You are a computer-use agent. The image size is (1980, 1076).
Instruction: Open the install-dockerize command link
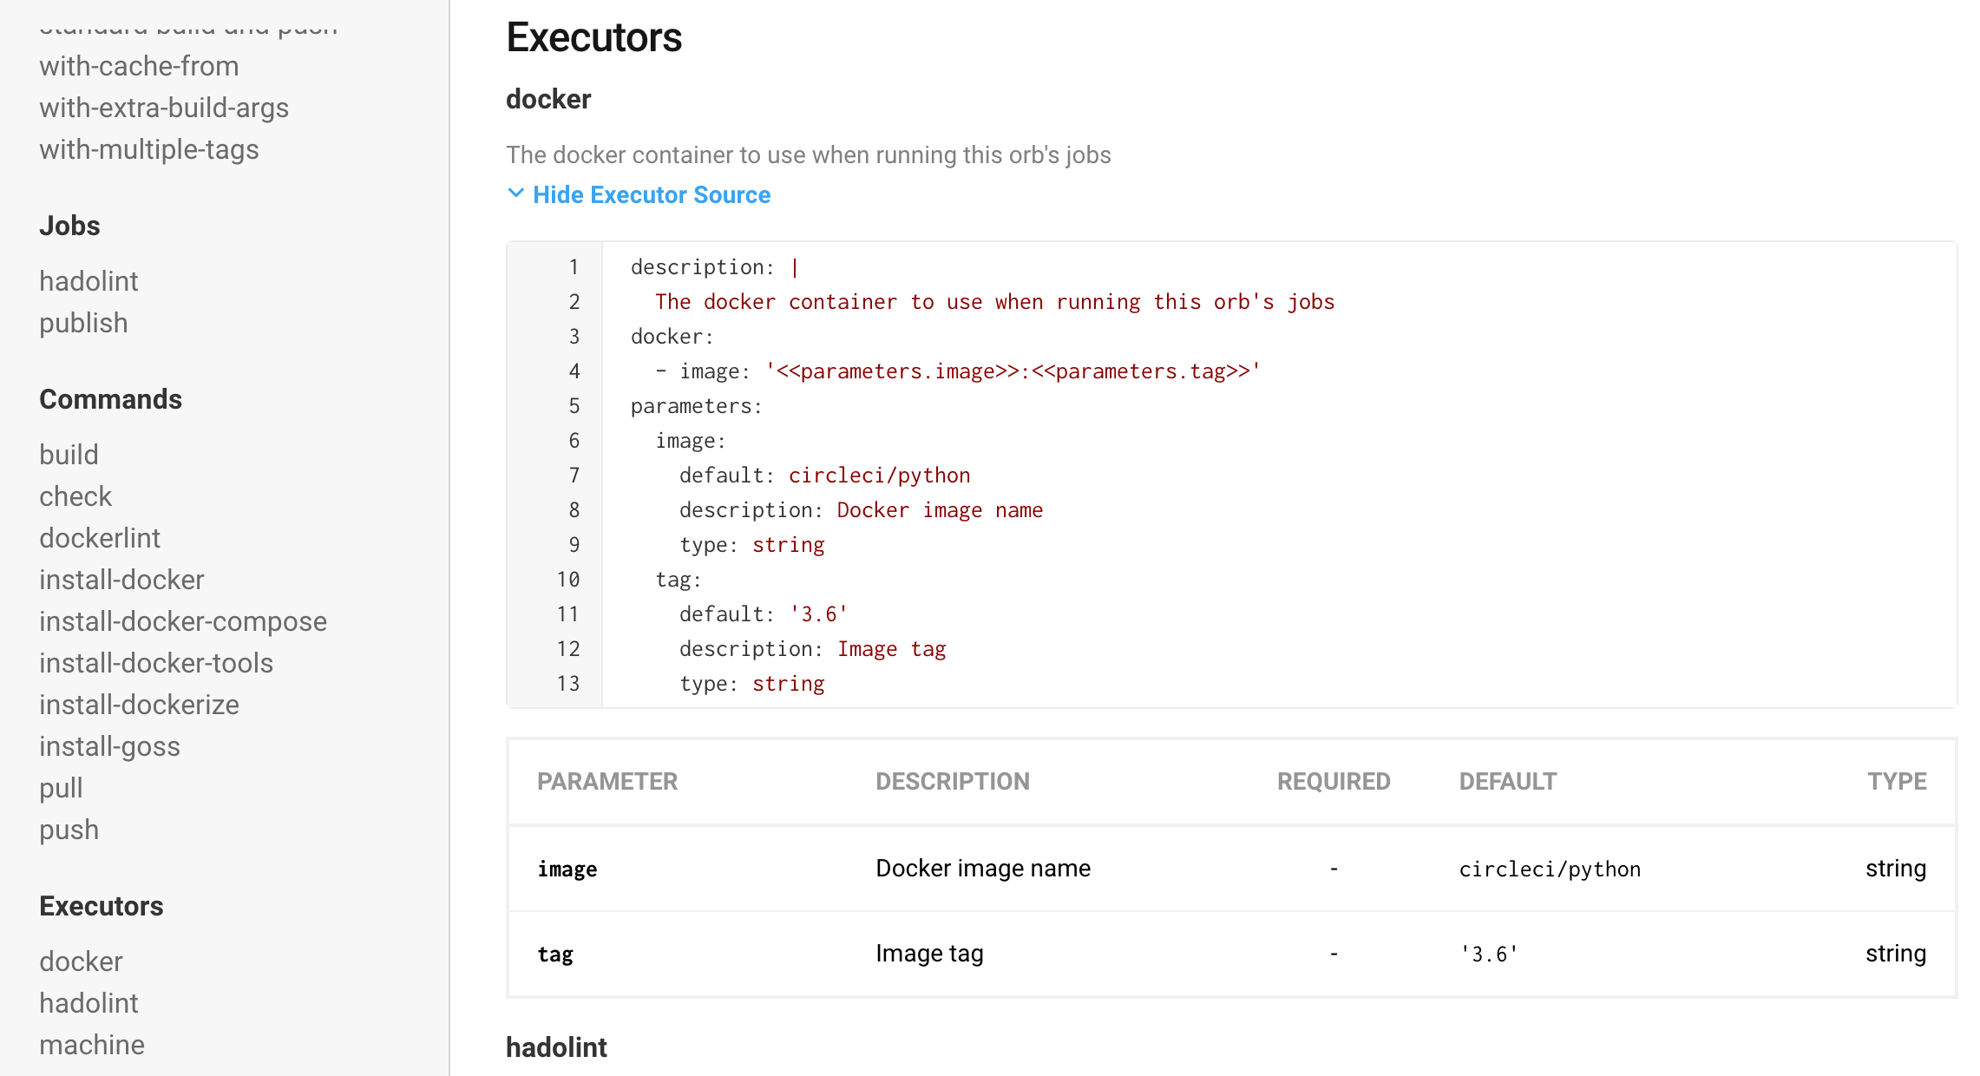click(139, 705)
